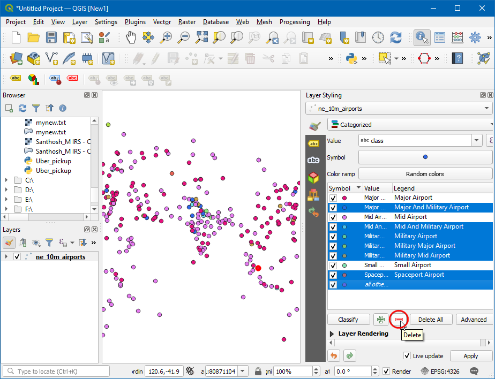Open the Vector menu
Screen dimensions: 495x379
coord(162,22)
